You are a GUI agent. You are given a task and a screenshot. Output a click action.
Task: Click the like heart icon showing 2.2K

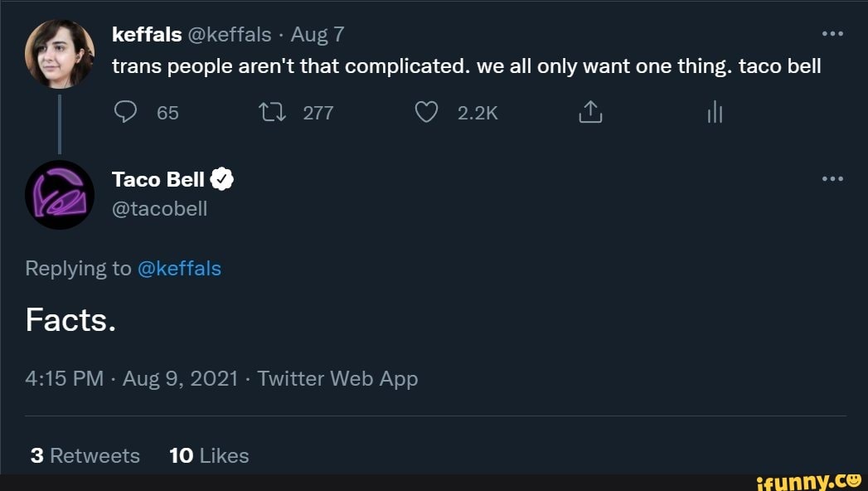point(425,112)
